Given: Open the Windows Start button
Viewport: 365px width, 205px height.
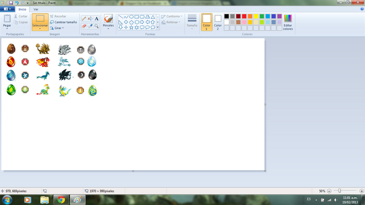Looking at the screenshot, I should pos(7,200).
